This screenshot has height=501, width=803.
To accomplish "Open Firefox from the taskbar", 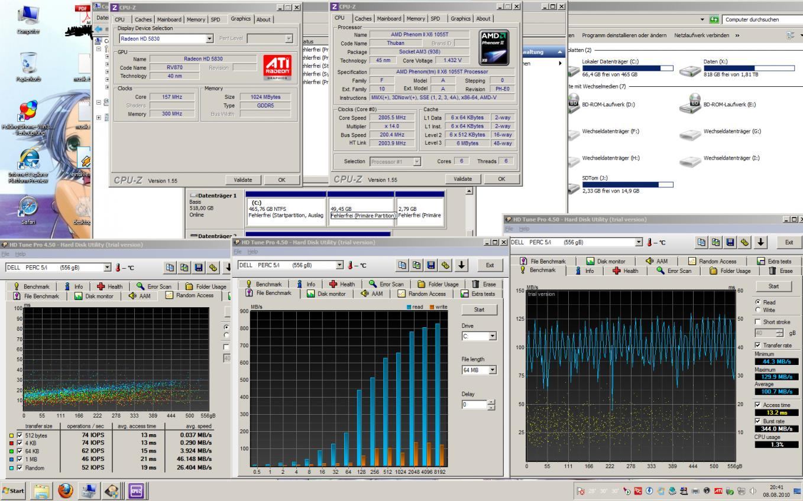I will (66, 491).
